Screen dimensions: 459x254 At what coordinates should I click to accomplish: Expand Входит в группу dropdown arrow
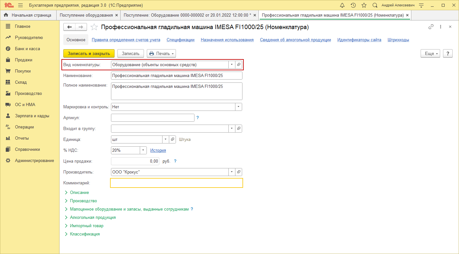(x=232, y=128)
